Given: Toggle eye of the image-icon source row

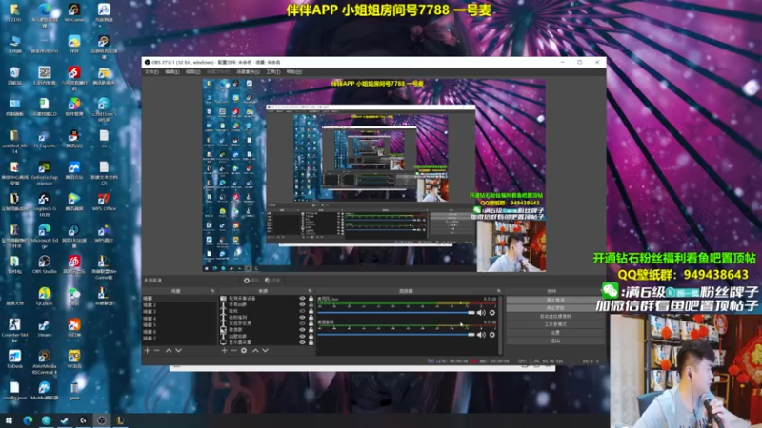Looking at the screenshot, I should 302,330.
